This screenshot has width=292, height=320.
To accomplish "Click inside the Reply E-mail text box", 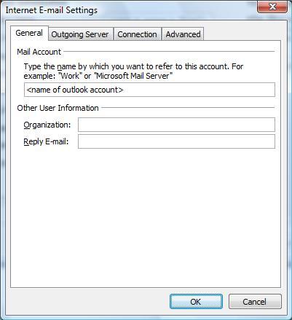I will [176, 141].
